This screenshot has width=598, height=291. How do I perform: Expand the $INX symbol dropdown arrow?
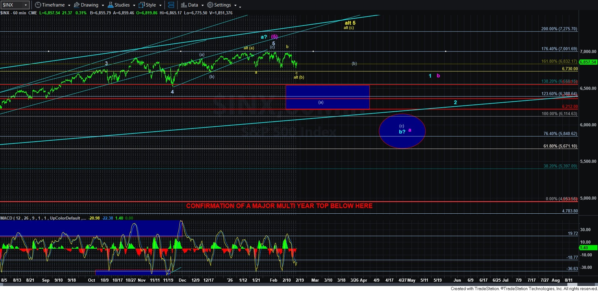(26, 5)
